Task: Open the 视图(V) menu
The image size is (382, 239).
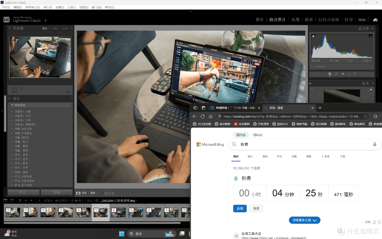Action: point(84,7)
